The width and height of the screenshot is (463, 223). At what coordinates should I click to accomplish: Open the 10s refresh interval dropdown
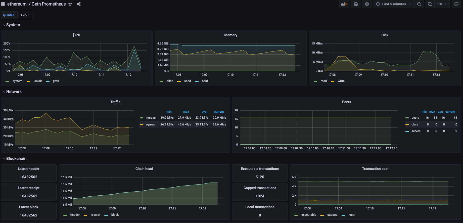(442, 4)
